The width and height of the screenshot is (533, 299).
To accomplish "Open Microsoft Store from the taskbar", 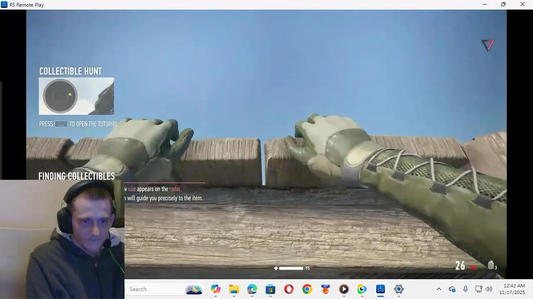I will click(x=270, y=289).
